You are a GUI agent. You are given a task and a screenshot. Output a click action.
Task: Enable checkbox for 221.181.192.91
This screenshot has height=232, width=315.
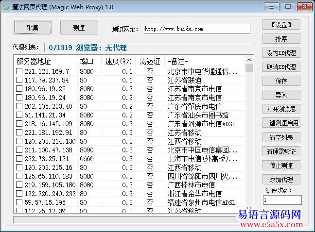pyautogui.click(x=19, y=133)
